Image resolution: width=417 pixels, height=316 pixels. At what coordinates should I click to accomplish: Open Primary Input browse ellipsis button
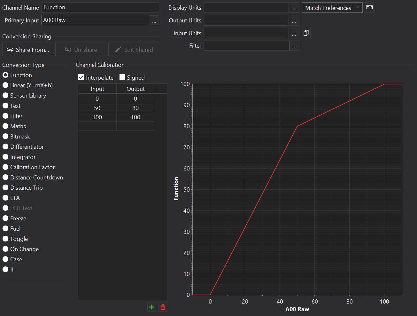tap(154, 20)
